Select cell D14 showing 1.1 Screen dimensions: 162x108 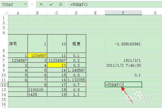pos(76,94)
